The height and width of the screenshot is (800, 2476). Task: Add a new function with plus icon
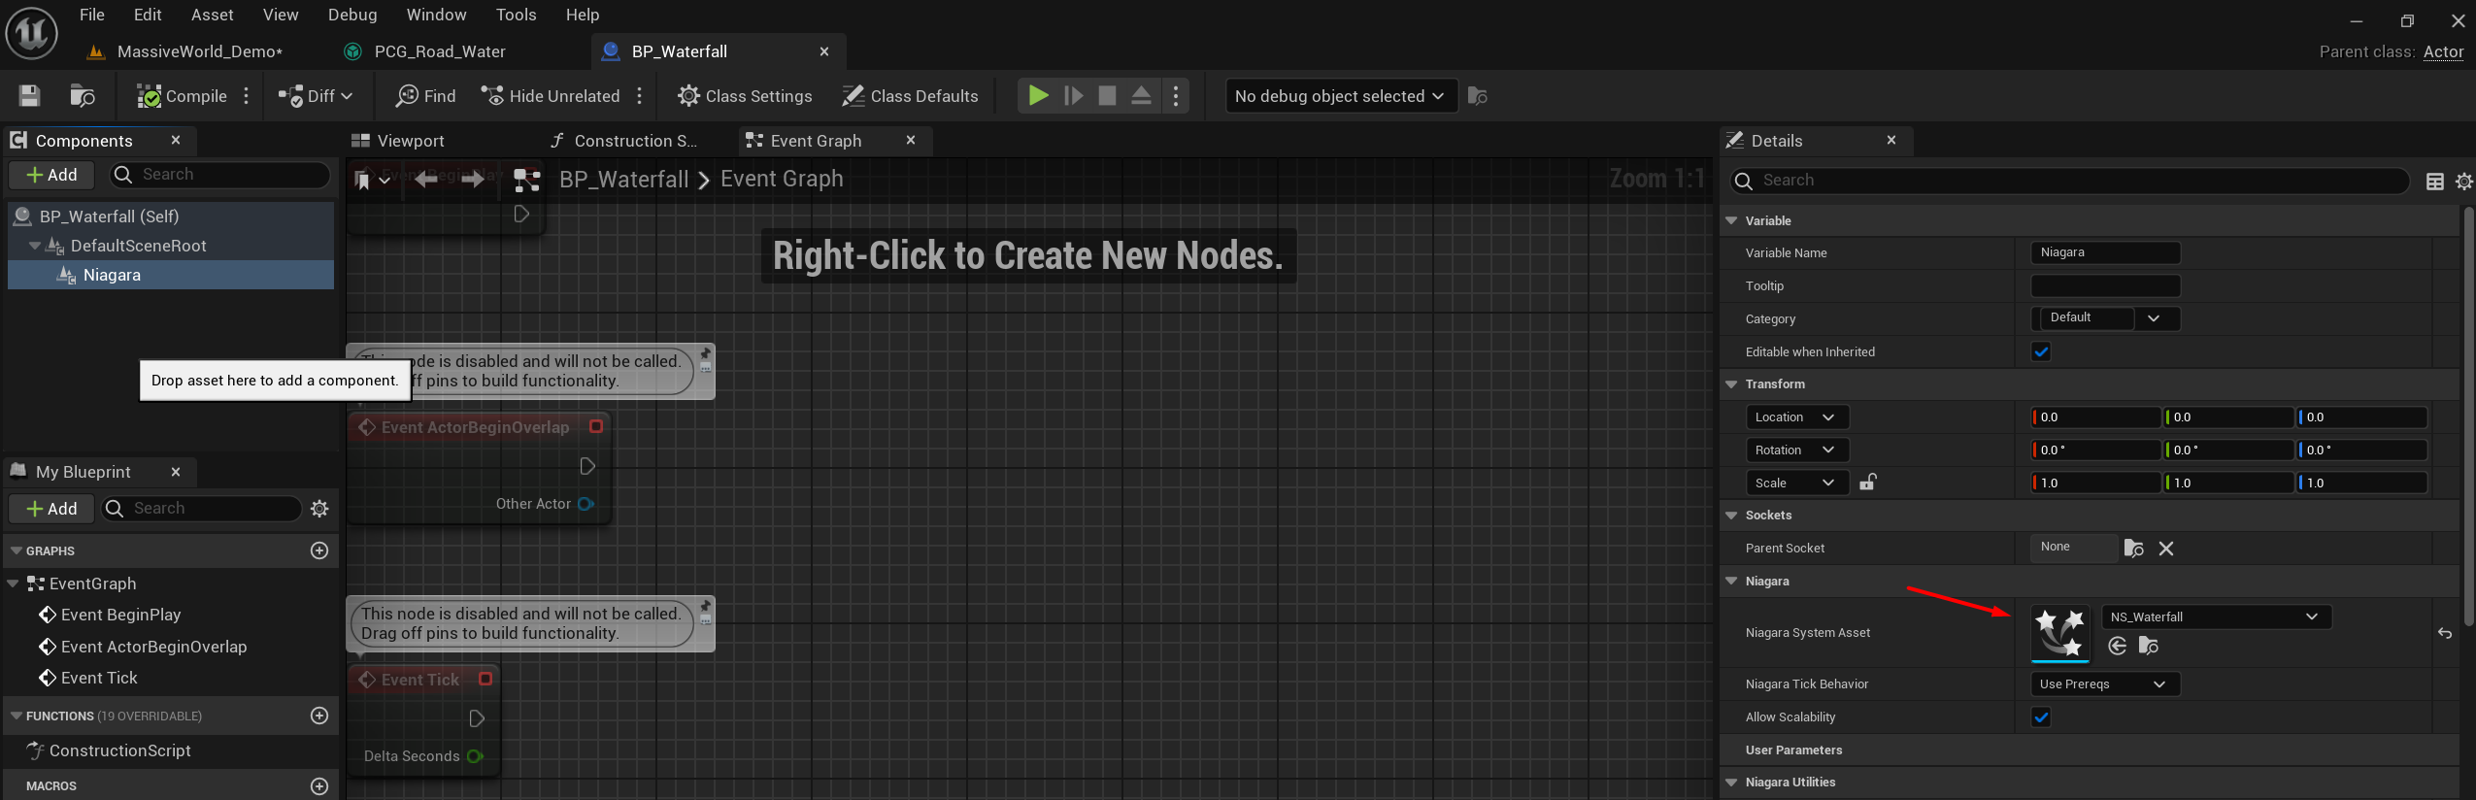click(x=319, y=716)
